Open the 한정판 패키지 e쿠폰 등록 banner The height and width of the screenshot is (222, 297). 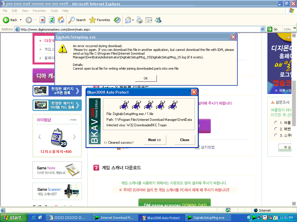point(57,91)
